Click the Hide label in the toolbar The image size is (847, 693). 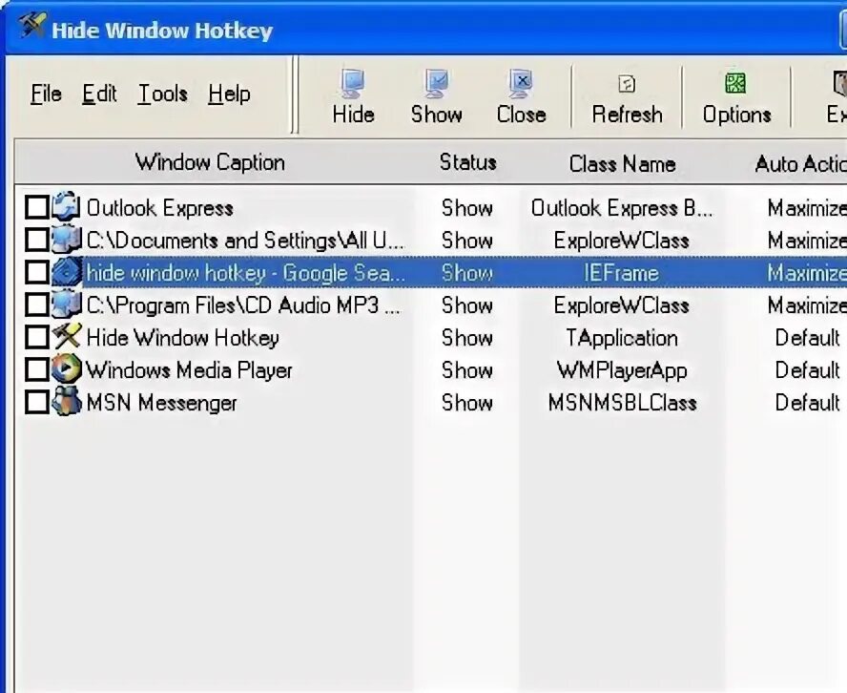point(353,114)
